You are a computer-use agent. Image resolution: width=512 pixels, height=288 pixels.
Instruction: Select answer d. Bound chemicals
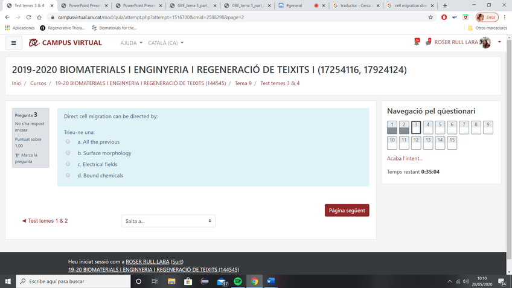tap(68, 175)
